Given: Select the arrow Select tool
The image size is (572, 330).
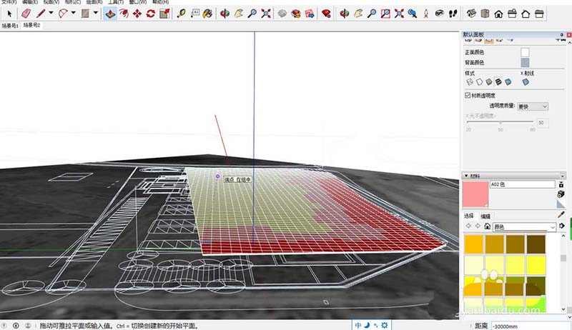Looking at the screenshot, I should pyautogui.click(x=9, y=14).
